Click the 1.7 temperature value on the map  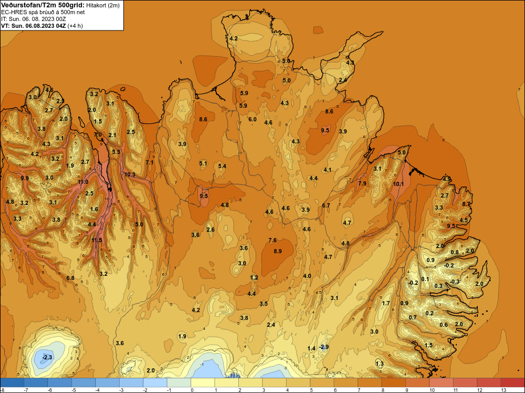(386, 303)
